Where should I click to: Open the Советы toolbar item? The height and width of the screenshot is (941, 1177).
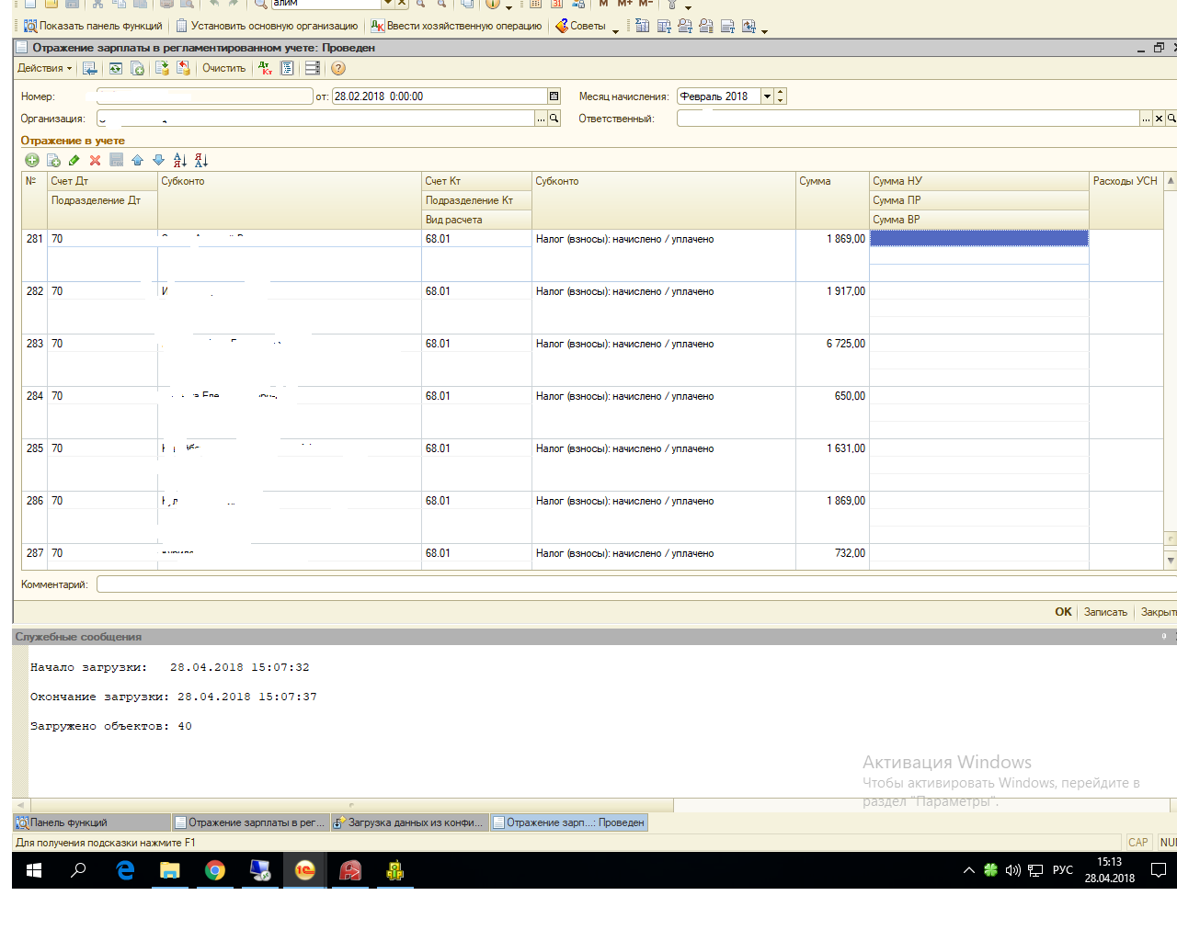580,26
